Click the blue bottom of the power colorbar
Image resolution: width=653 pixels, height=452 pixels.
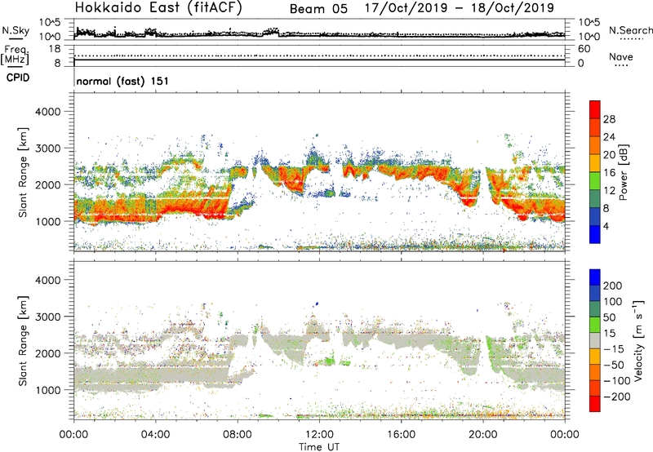tap(595, 234)
